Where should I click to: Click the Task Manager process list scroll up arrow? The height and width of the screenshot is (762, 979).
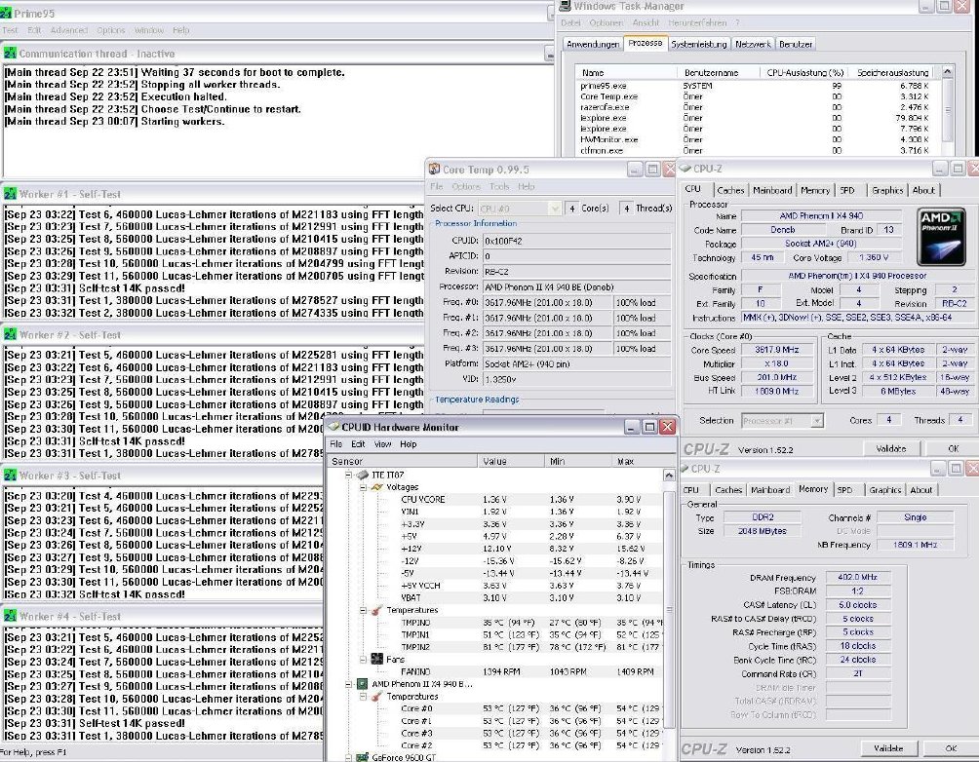(947, 72)
